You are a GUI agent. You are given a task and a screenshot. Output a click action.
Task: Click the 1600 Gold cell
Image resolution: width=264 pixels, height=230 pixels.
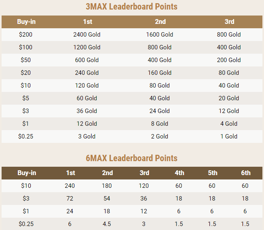pyautogui.click(x=160, y=35)
